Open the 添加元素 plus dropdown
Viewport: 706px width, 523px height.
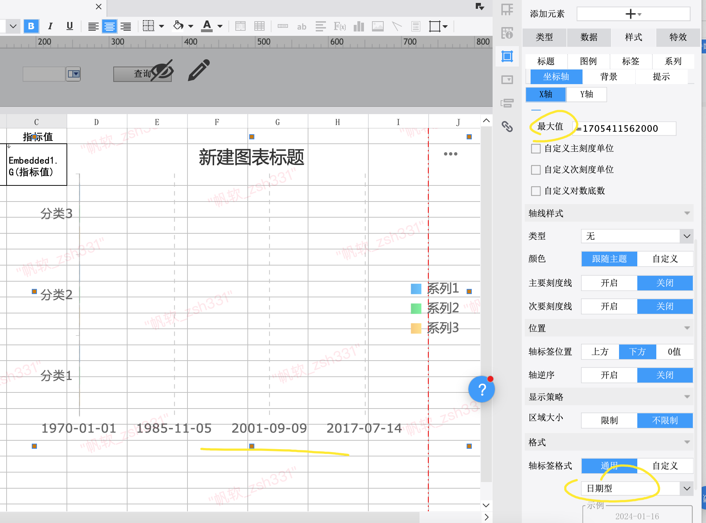click(633, 14)
